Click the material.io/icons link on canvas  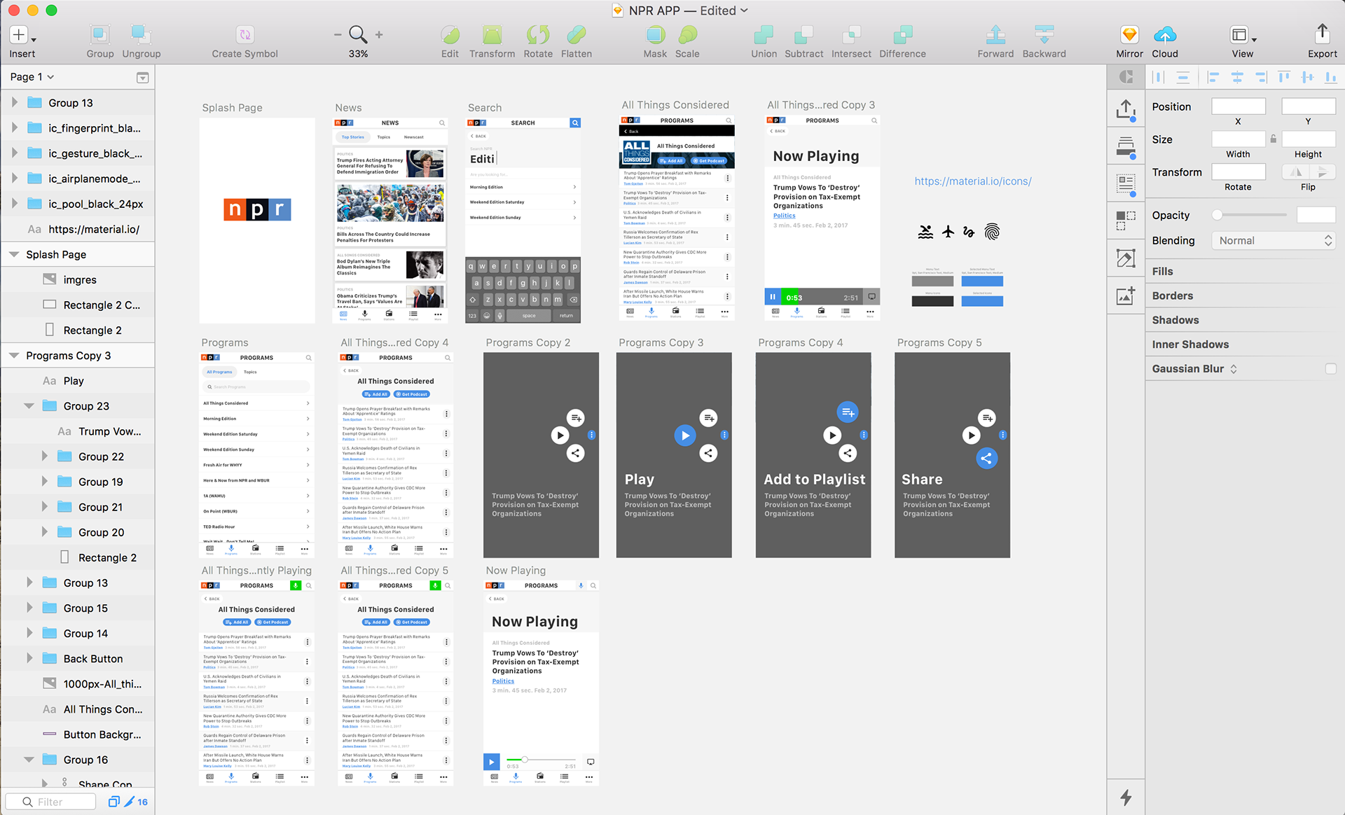point(972,181)
